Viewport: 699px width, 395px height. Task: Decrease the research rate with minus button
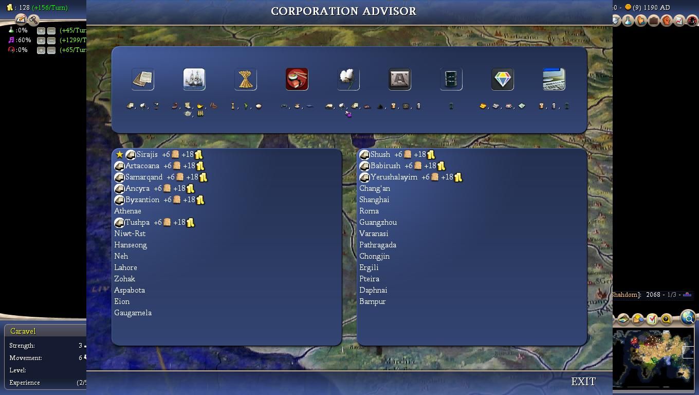tap(51, 30)
